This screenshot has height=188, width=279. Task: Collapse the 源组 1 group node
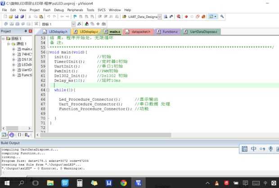[x=9, y=44]
